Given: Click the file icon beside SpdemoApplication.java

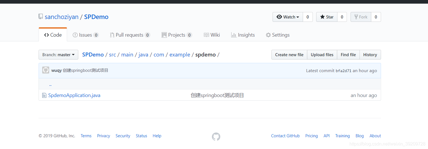Looking at the screenshot, I should coord(44,95).
